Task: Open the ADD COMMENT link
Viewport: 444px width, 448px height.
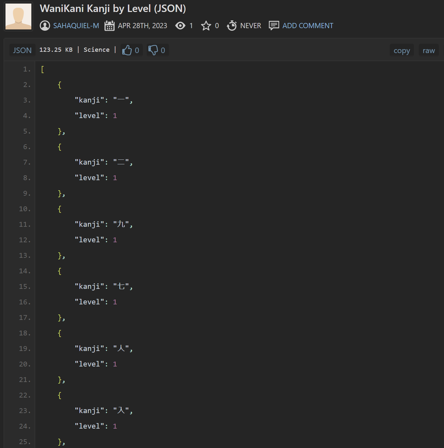Action: (x=308, y=26)
